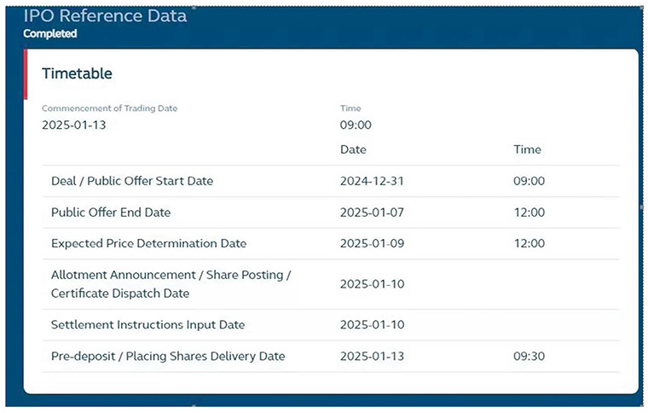Click the red accent bar beside Timetable
648x413 pixels.
[x=26, y=74]
